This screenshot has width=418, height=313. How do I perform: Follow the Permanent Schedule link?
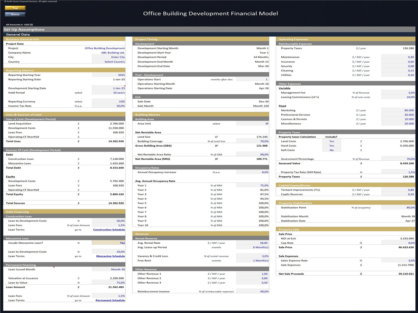[x=110, y=300]
